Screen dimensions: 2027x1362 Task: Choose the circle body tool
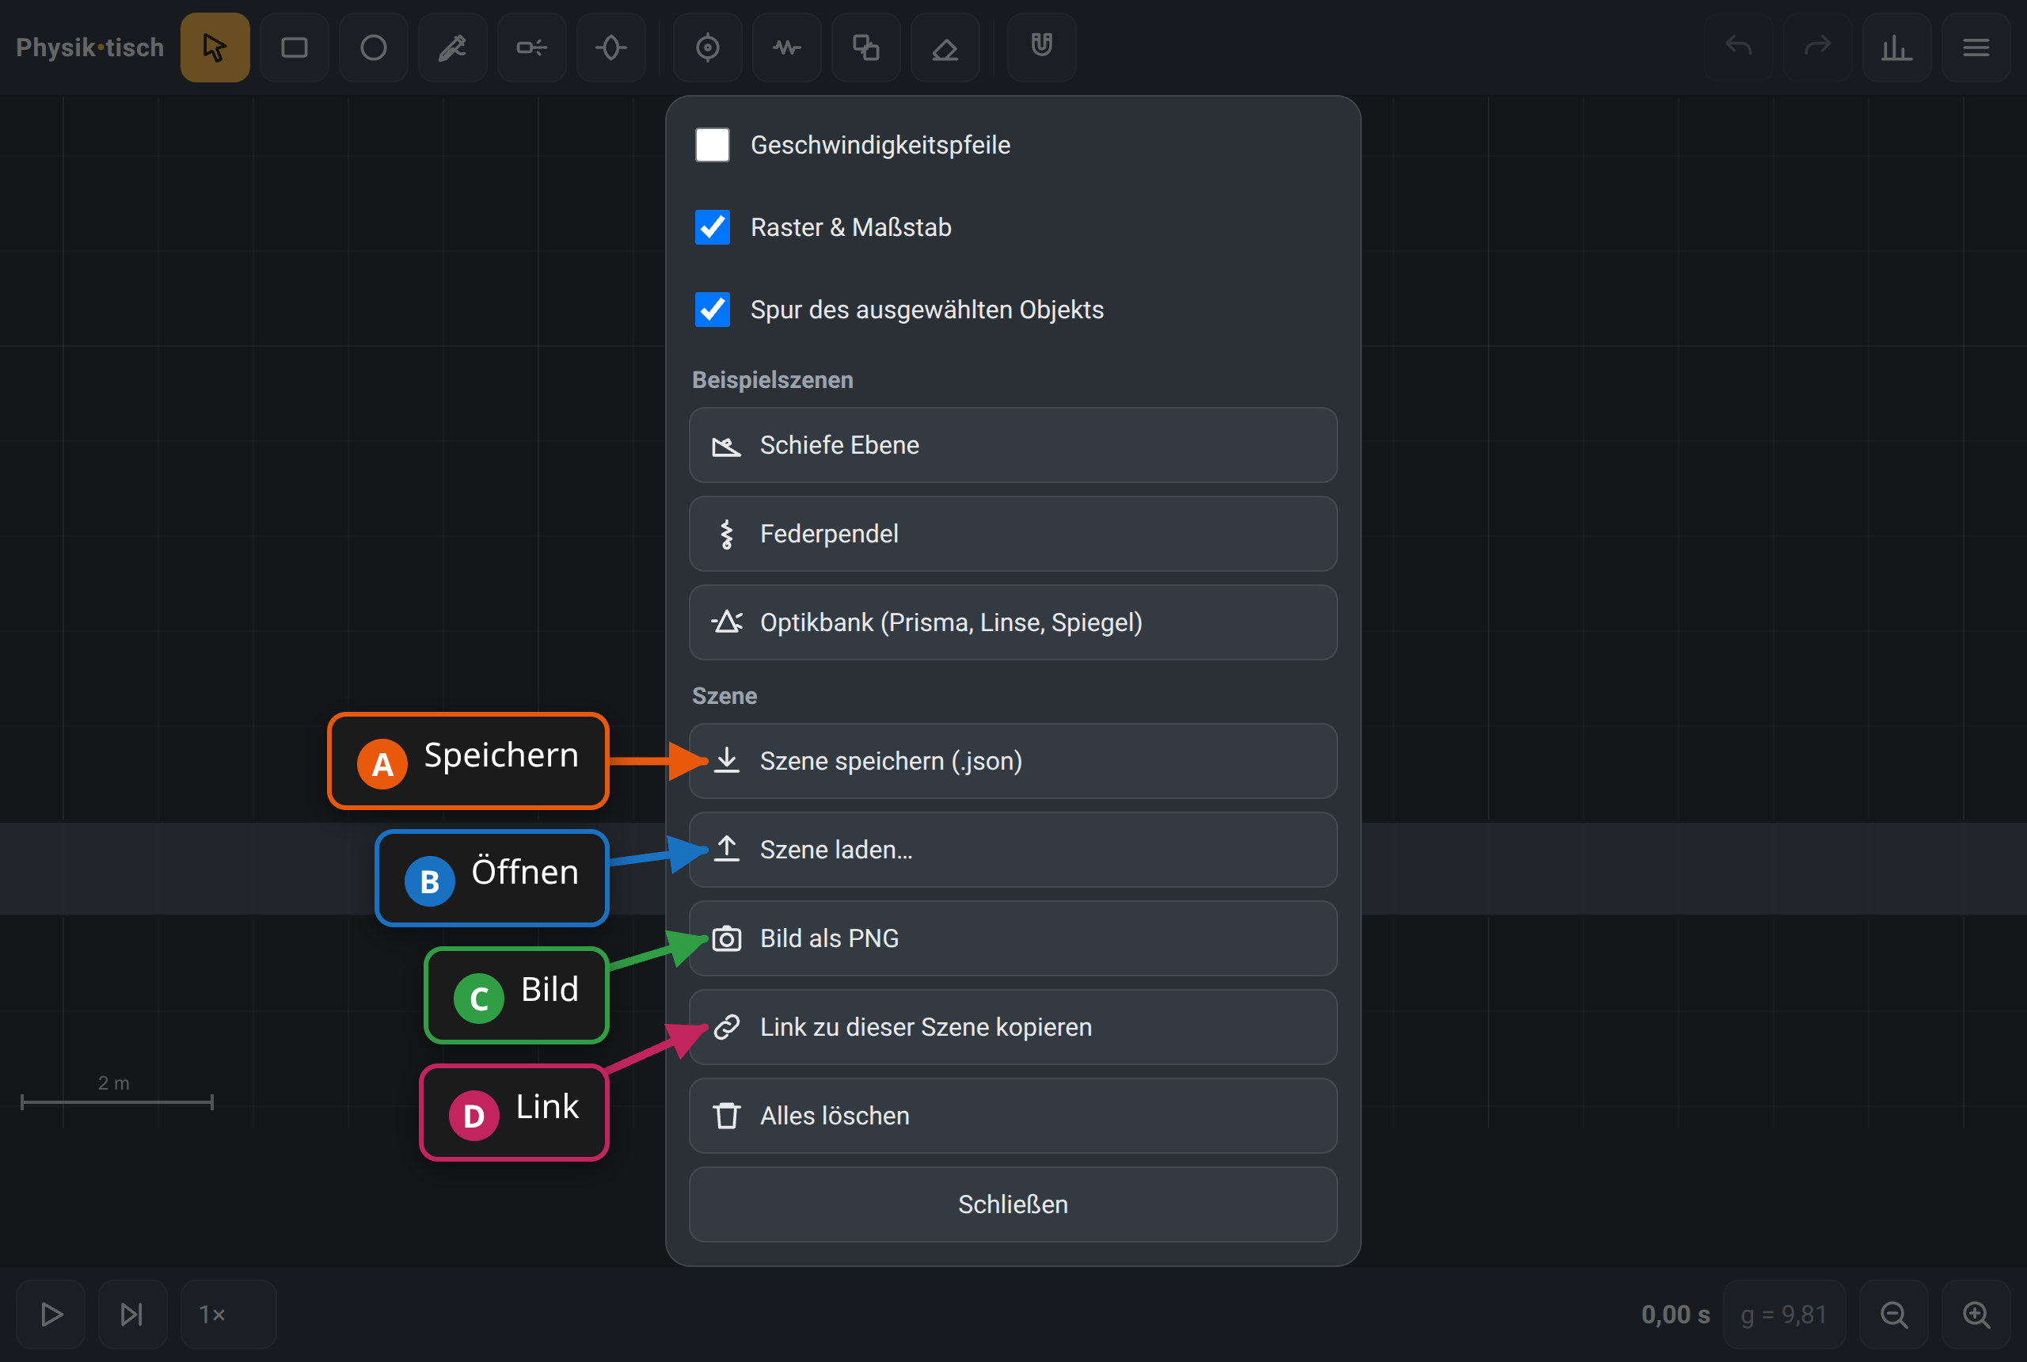coord(374,48)
